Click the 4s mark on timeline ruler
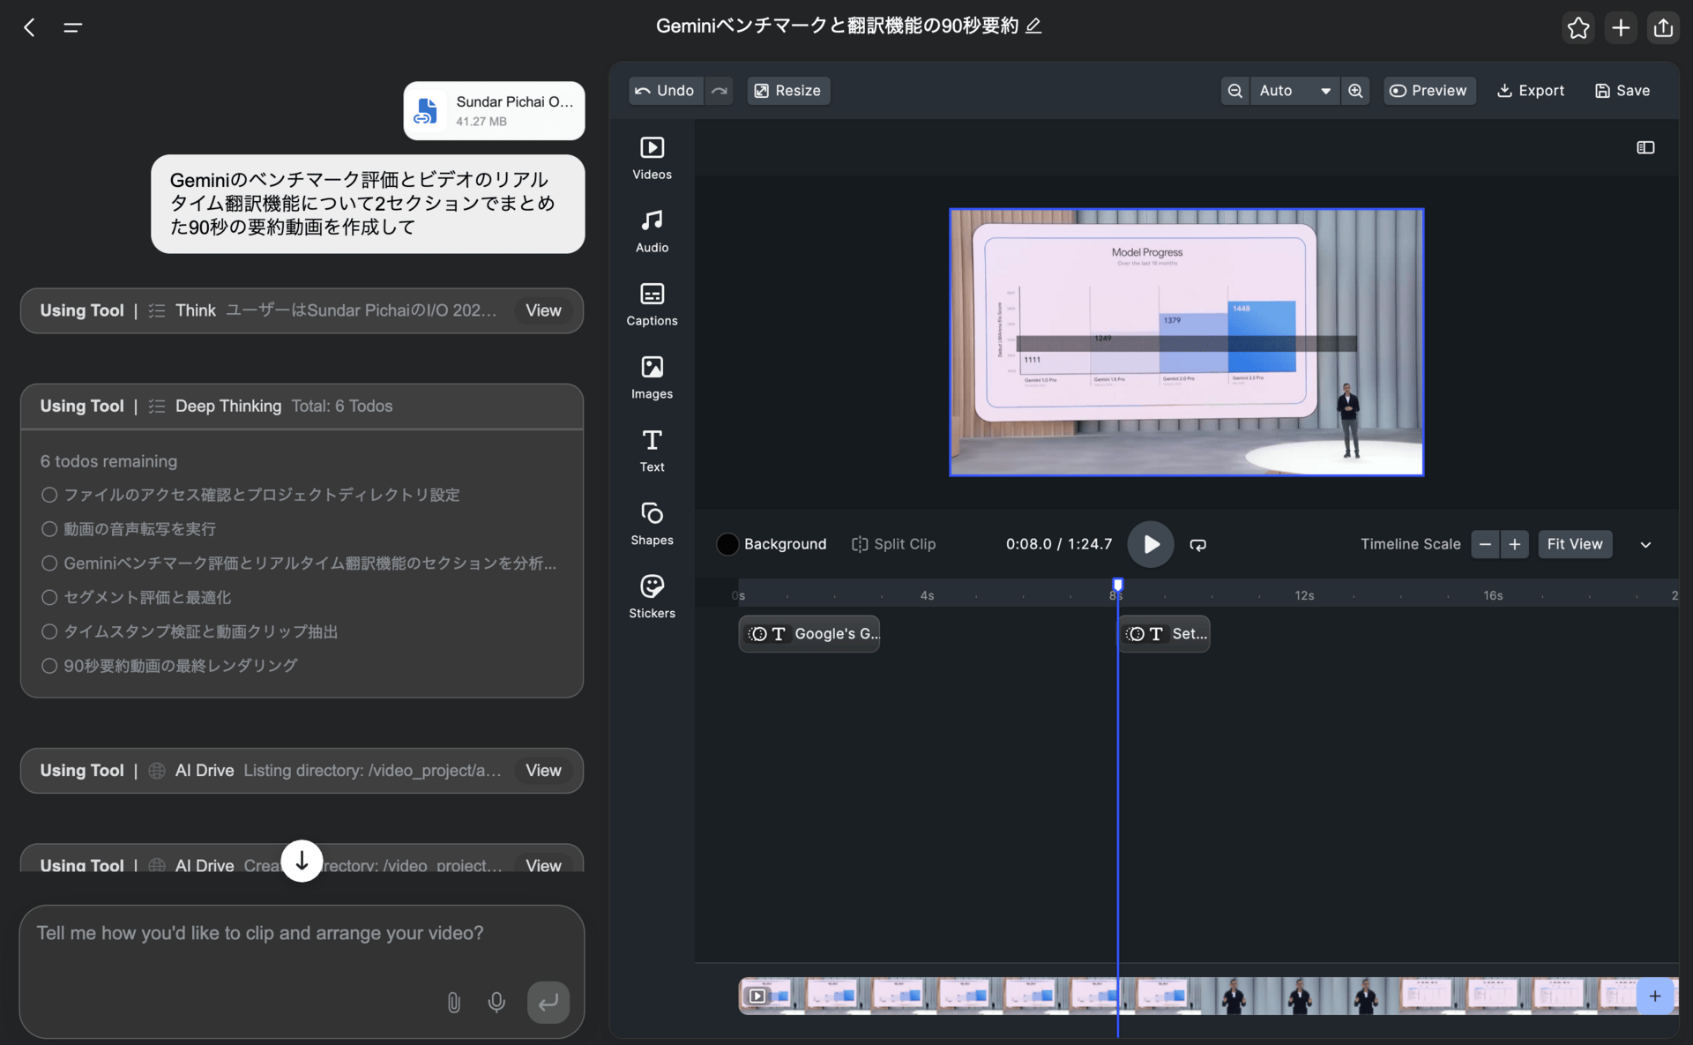1693x1045 pixels. [927, 595]
